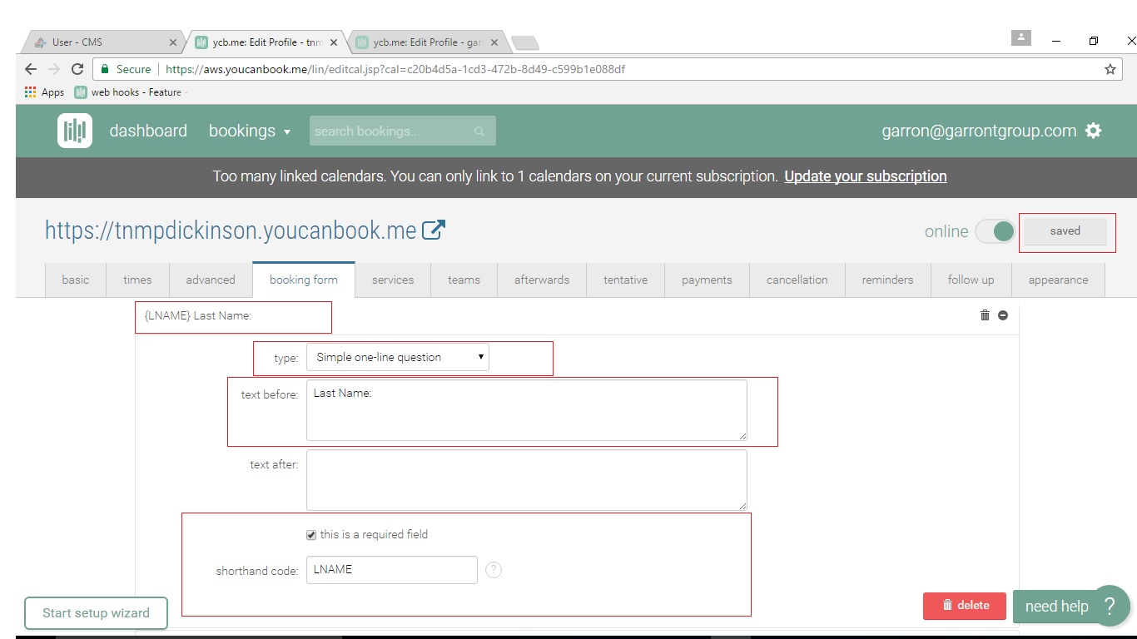The height and width of the screenshot is (639, 1137).
Task: Click the red delete button
Action: [x=965, y=606]
